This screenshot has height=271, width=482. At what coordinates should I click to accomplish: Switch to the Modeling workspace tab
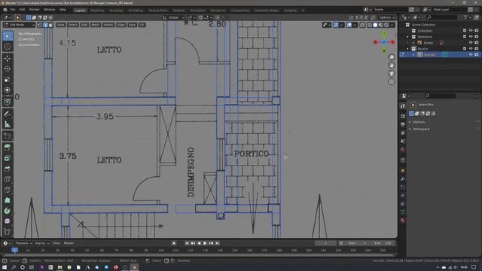97,11
